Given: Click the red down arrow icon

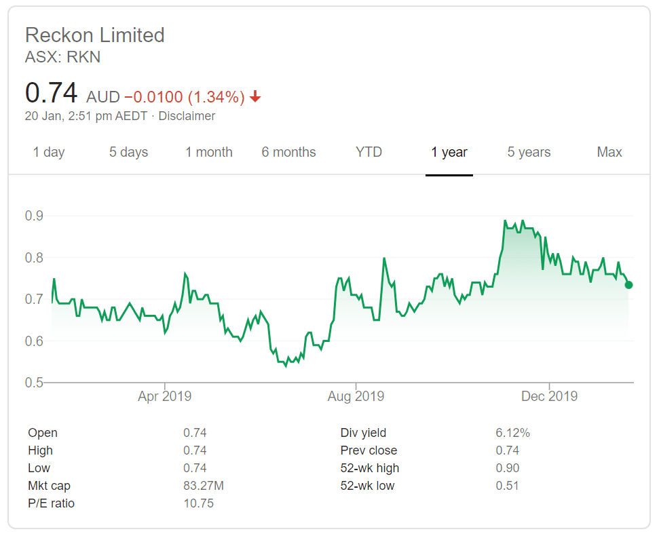Looking at the screenshot, I should [255, 97].
